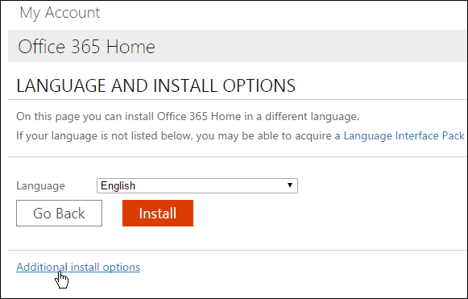Click the Language field label

click(x=40, y=186)
